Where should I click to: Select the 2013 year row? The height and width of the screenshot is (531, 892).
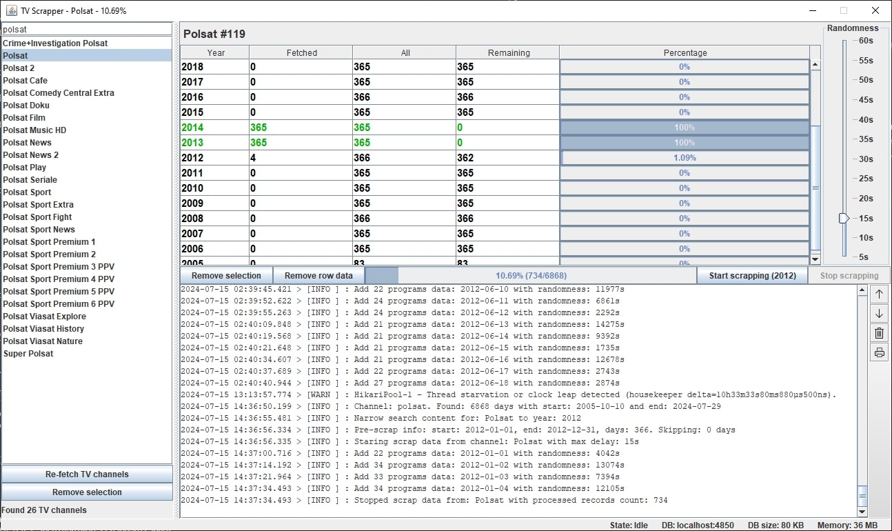pyautogui.click(x=495, y=143)
